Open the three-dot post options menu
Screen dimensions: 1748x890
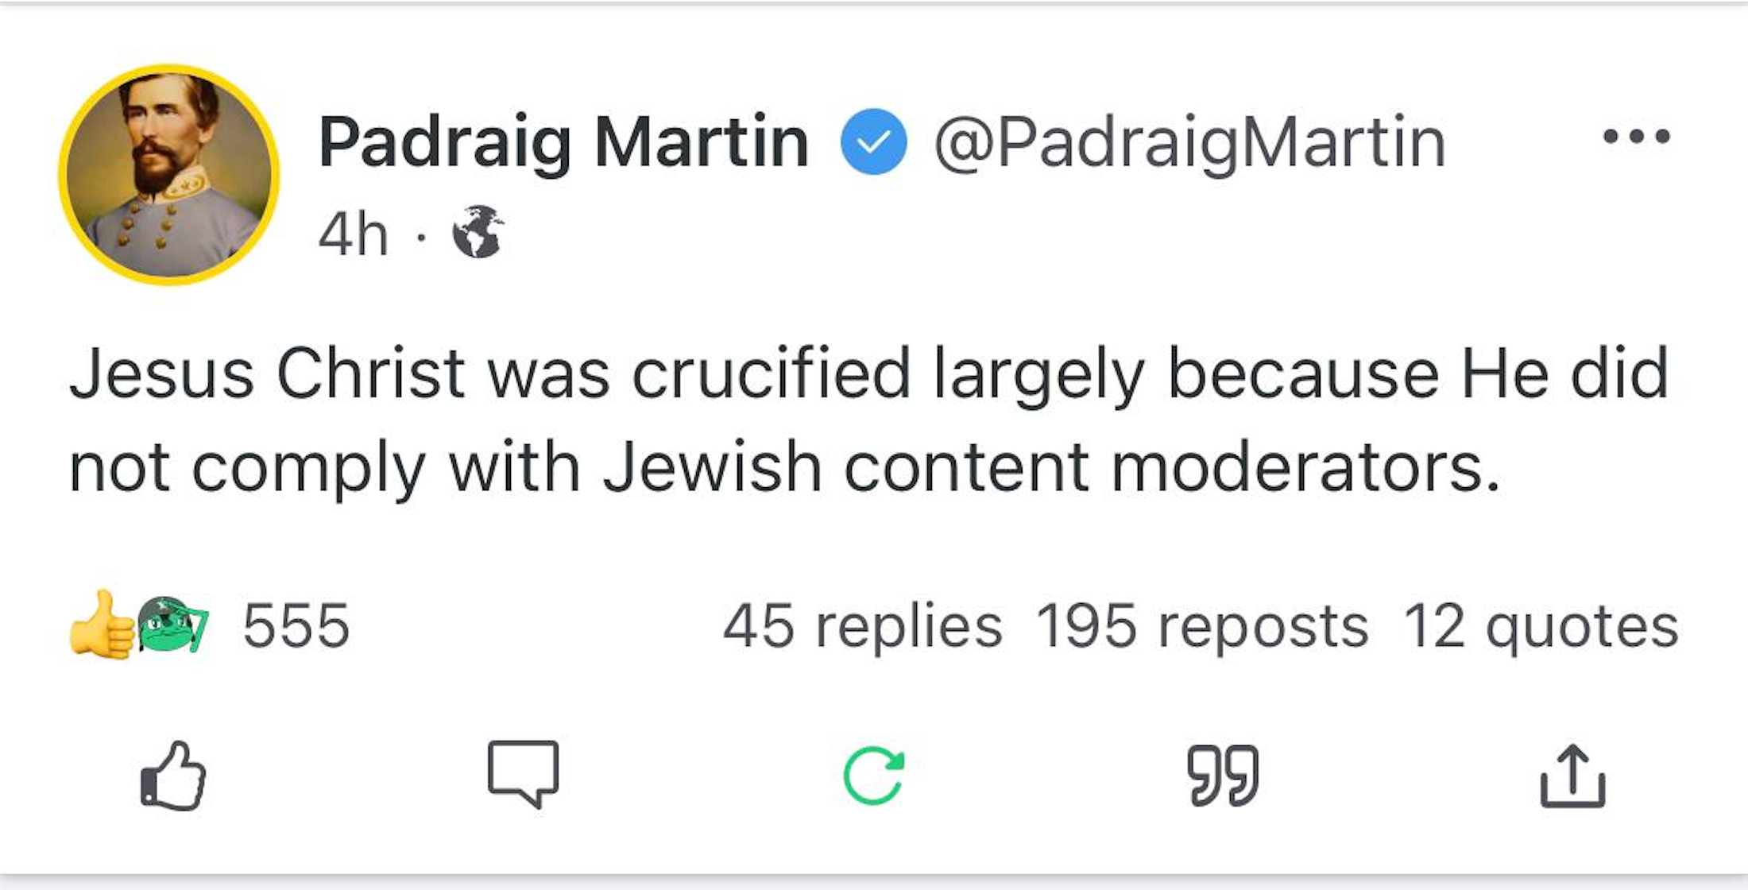(x=1636, y=137)
